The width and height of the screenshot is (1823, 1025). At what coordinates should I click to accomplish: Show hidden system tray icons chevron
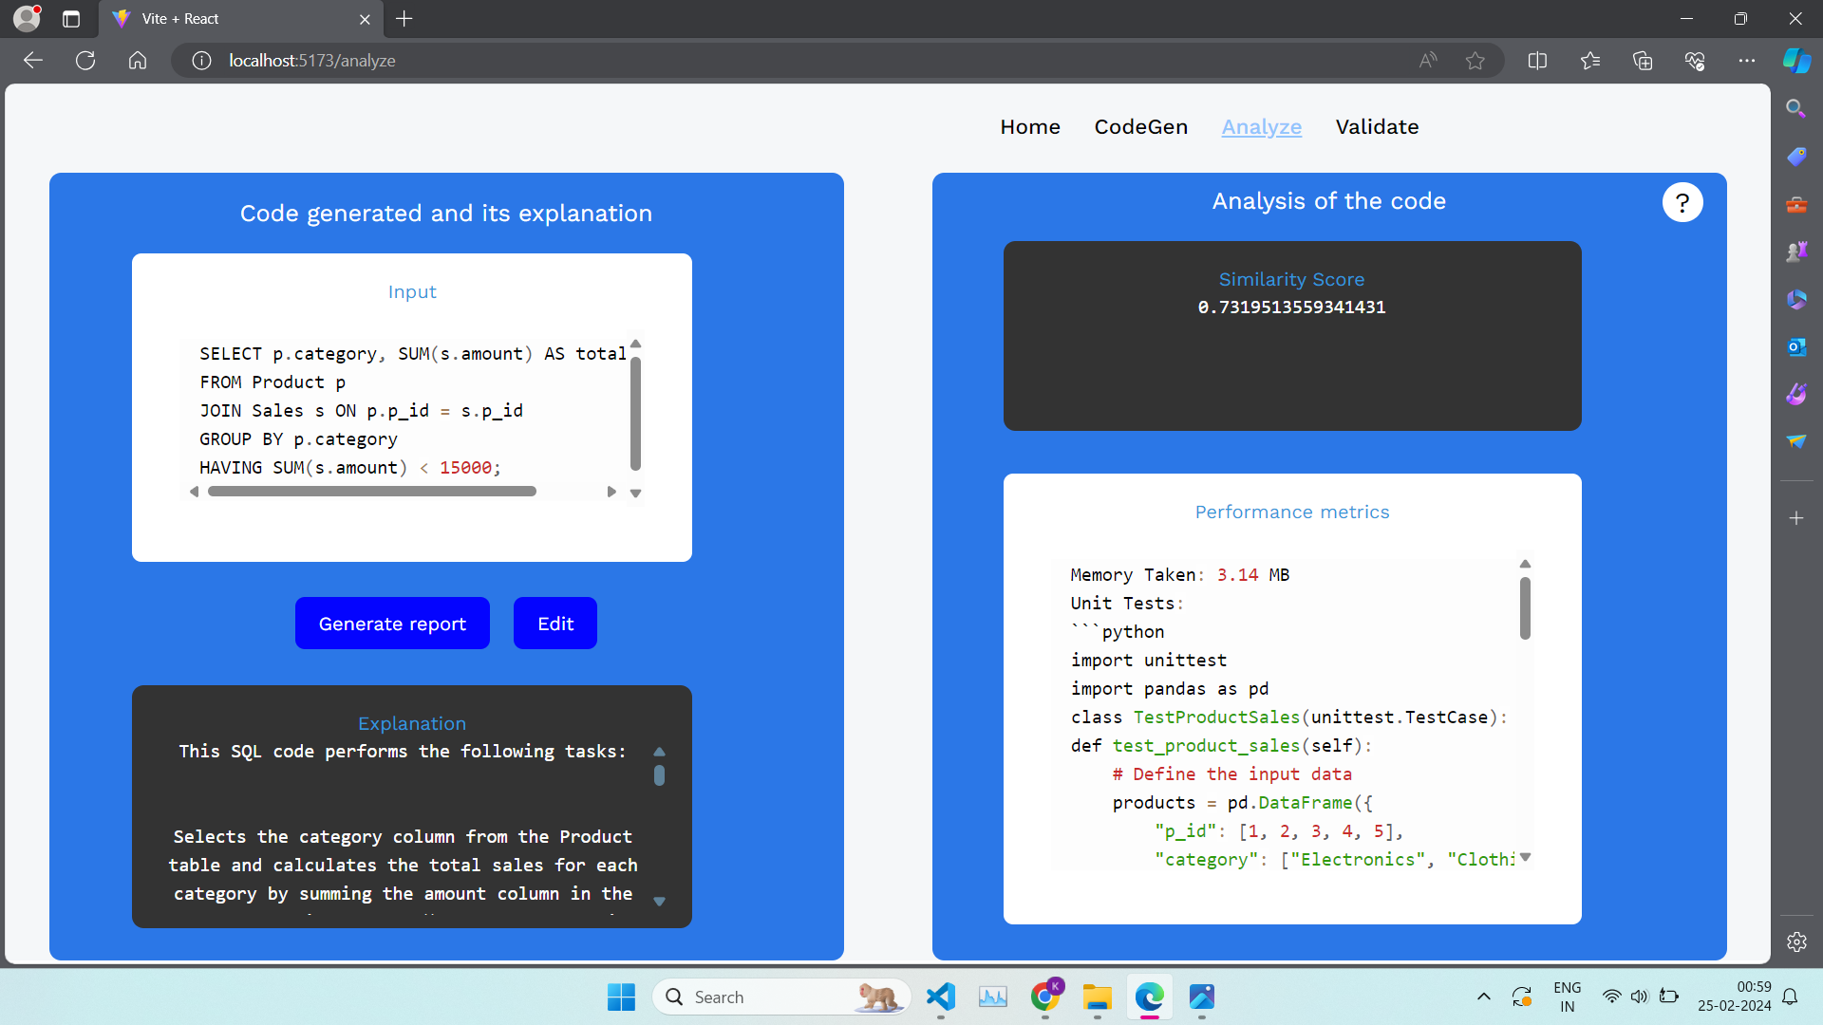1483,997
